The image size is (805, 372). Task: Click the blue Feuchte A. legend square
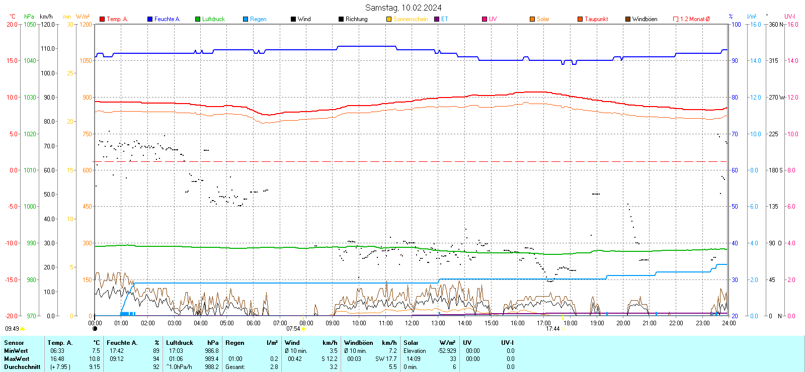(x=150, y=19)
